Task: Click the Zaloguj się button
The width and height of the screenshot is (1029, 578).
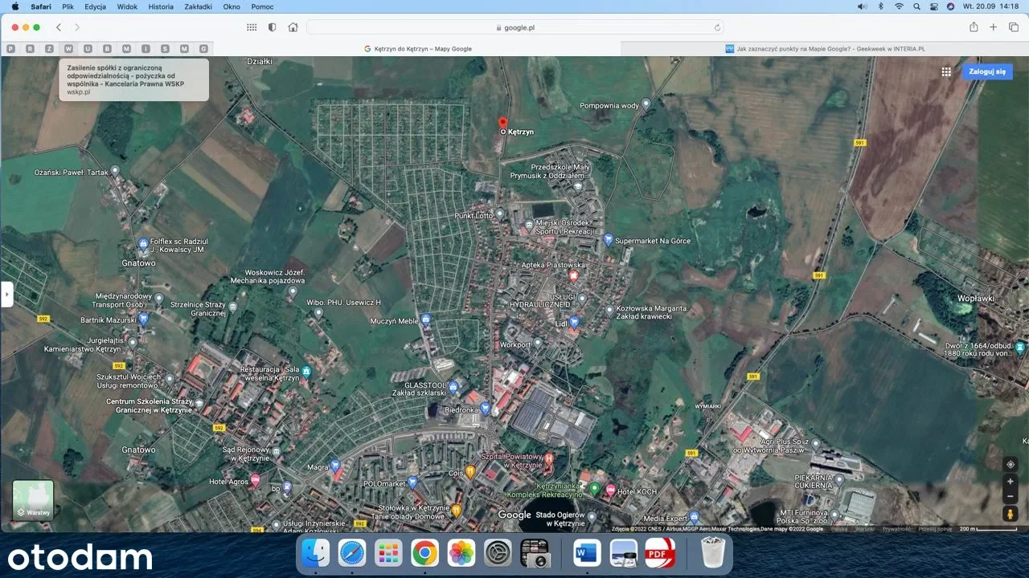Action: pyautogui.click(x=987, y=71)
